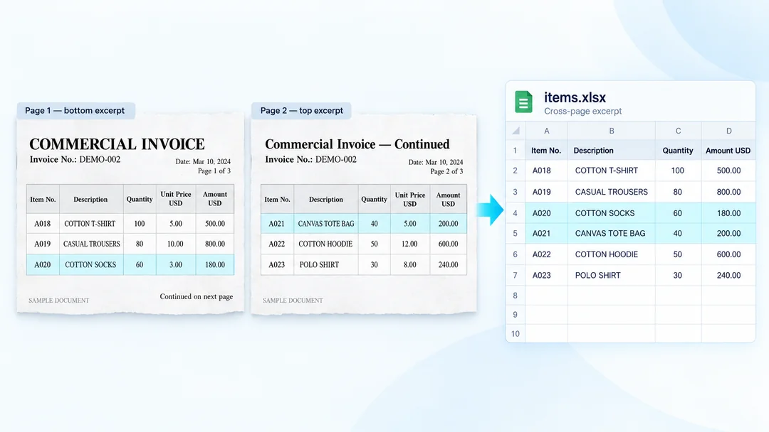Select column D header in spreadsheet

728,131
